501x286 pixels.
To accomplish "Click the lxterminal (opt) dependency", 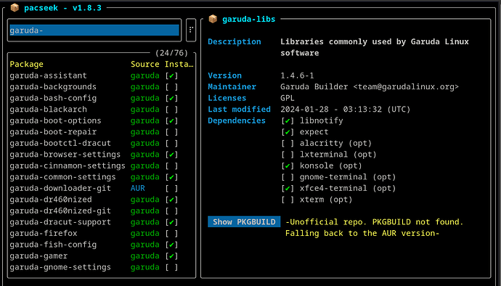I will coord(338,155).
